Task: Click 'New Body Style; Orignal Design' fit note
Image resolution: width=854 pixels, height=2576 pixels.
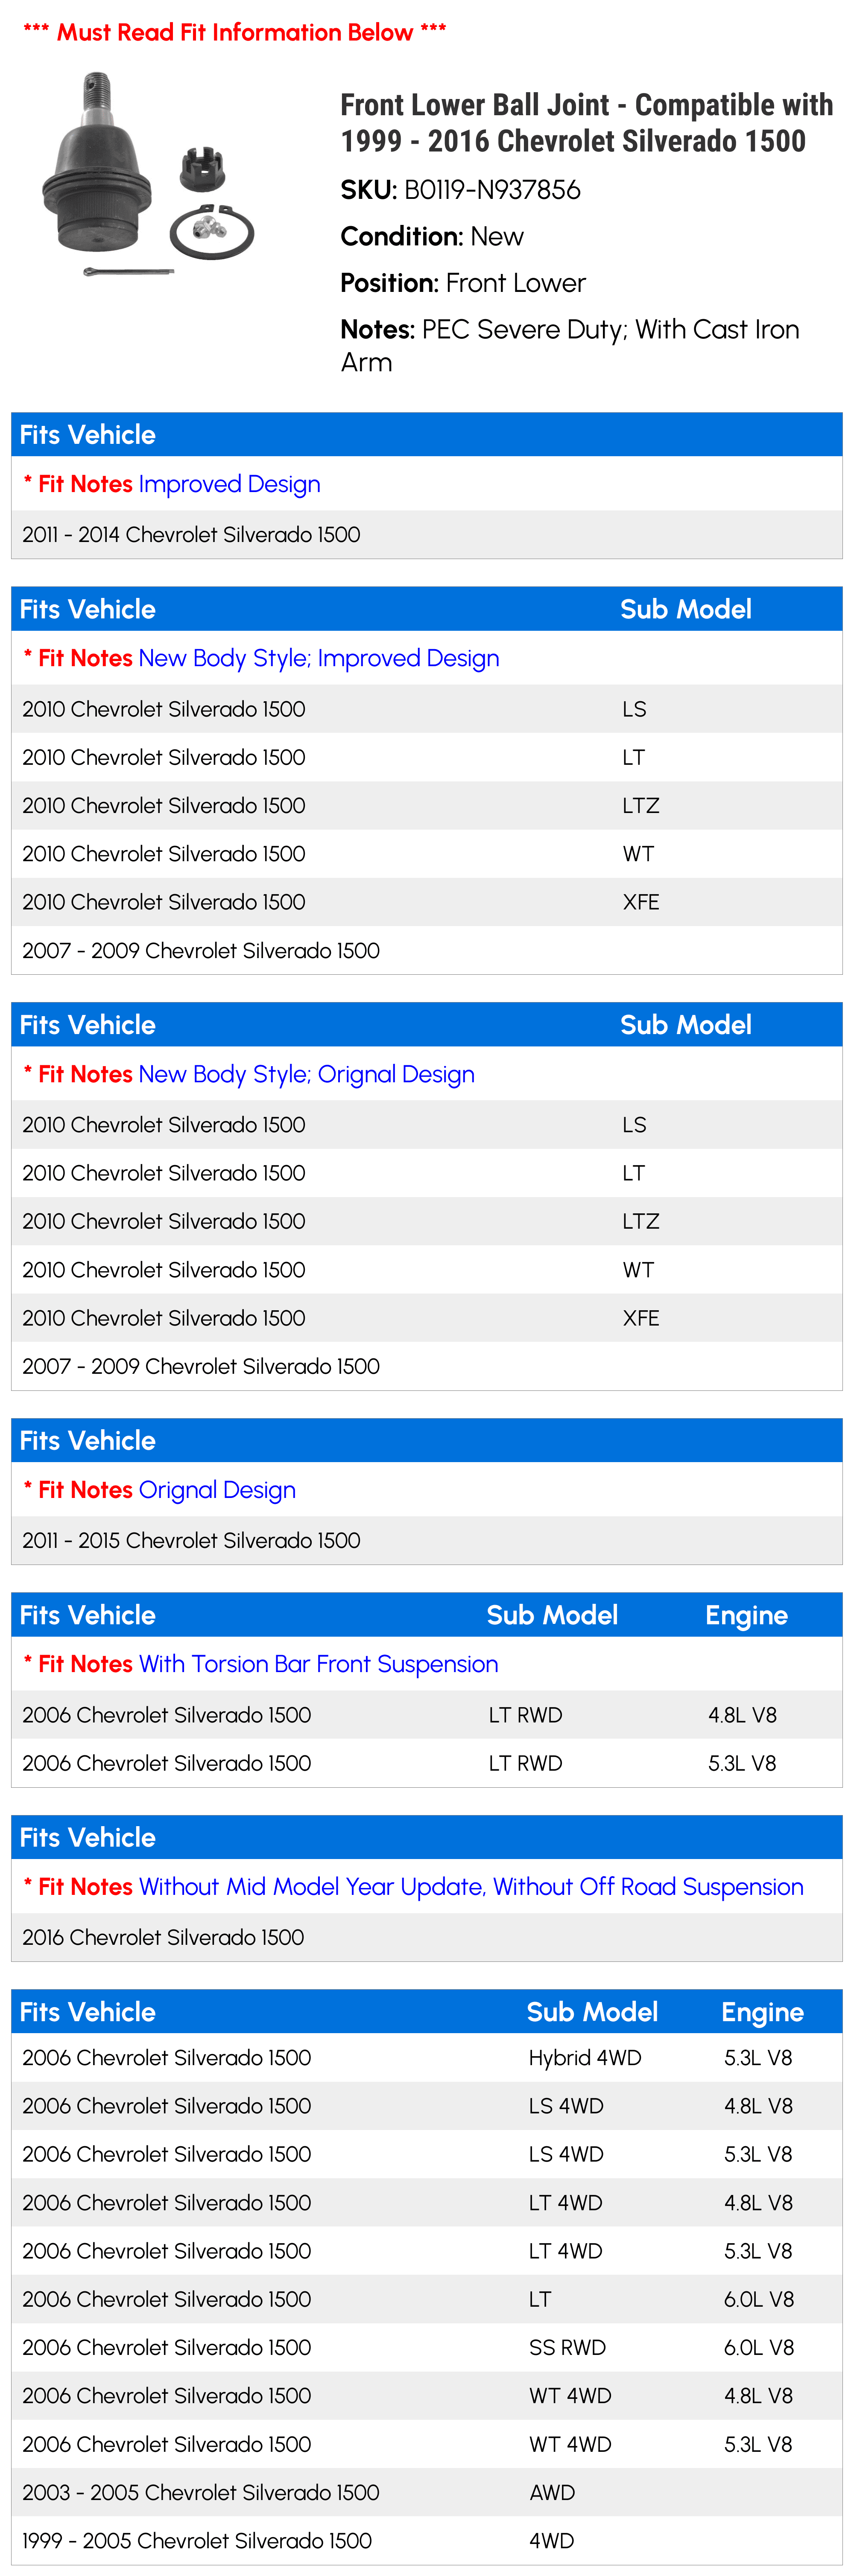Action: (x=307, y=1075)
